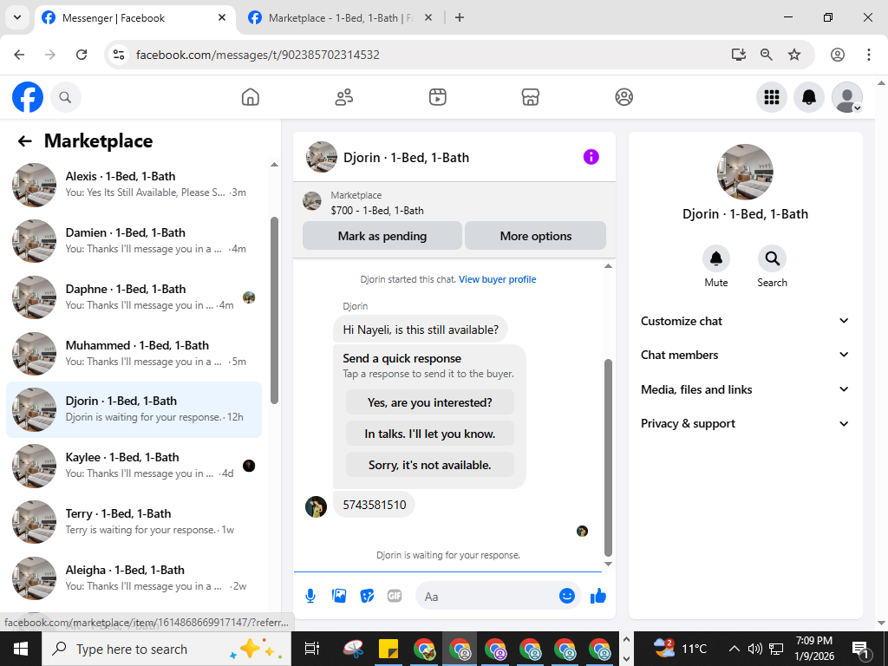Click the listing photo in right info panel
Viewport: 888px width, 666px height.
click(745, 173)
